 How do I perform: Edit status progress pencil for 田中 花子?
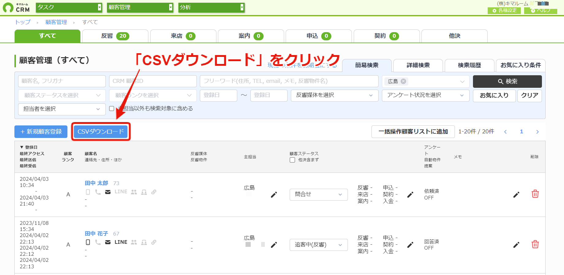410,245
